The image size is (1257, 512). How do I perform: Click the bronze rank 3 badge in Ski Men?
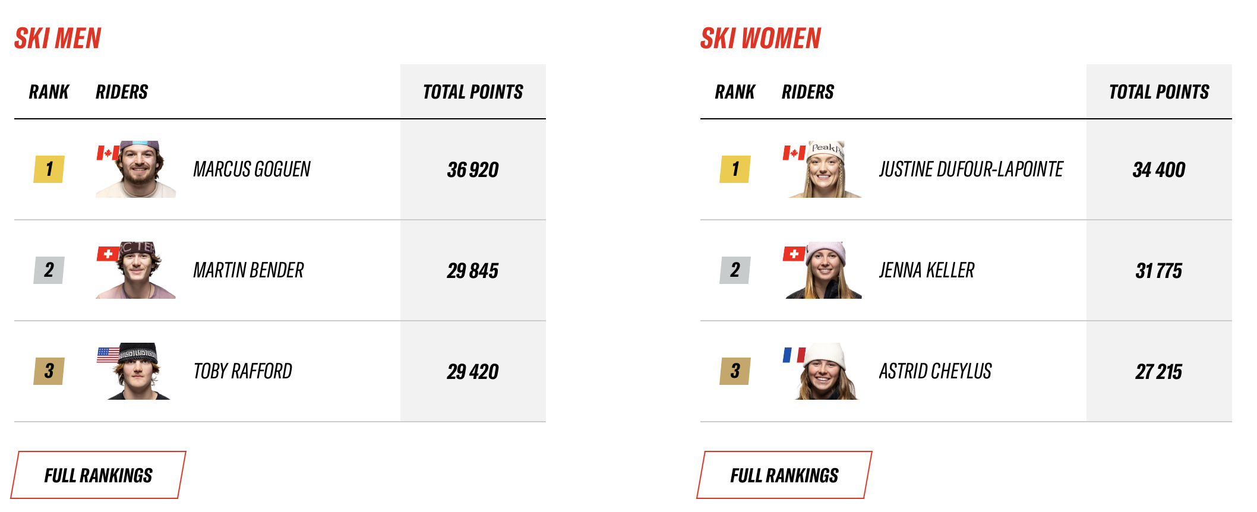[49, 371]
